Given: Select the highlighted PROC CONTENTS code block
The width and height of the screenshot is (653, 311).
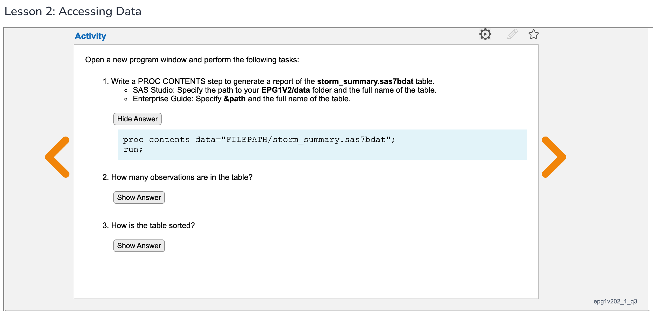Looking at the screenshot, I should point(322,144).
